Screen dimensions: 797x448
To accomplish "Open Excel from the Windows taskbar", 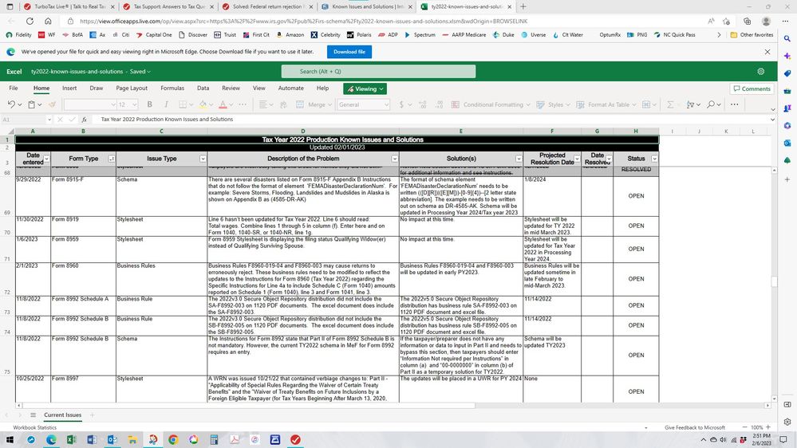I will (x=71, y=439).
